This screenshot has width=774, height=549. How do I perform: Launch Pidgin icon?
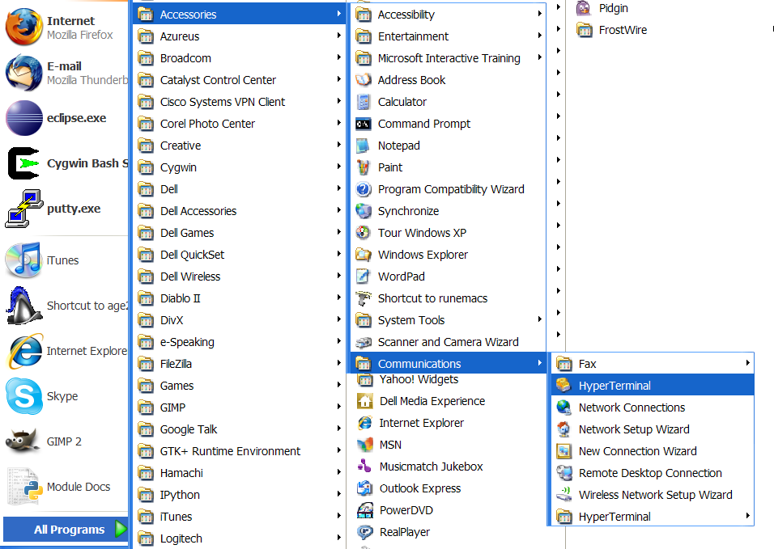point(584,8)
